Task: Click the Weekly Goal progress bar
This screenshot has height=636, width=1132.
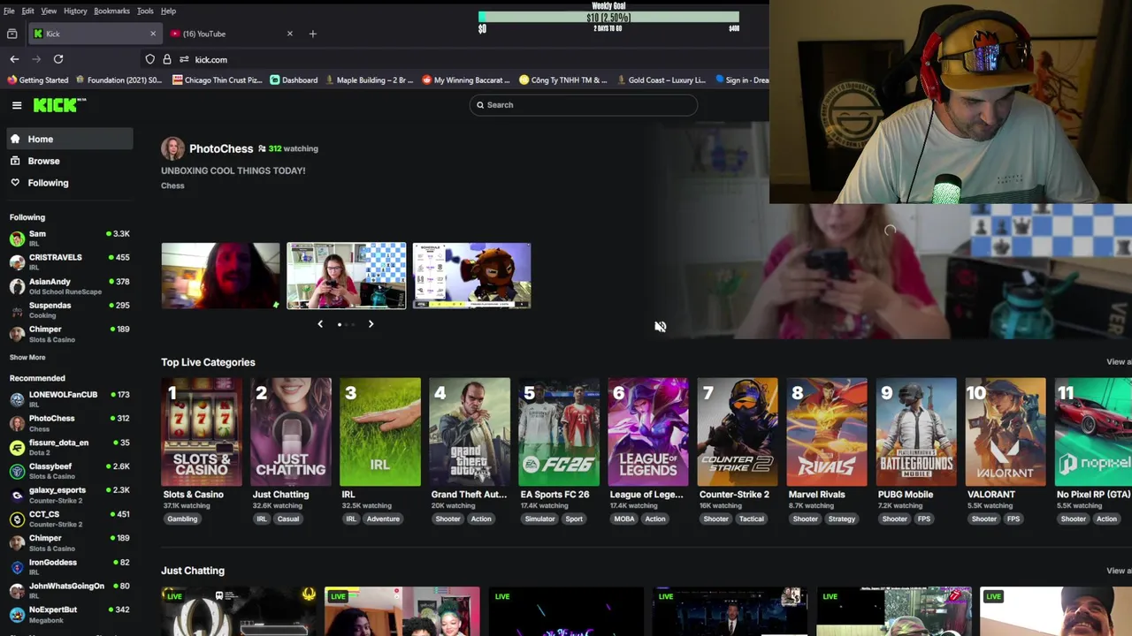Action: coord(608,18)
